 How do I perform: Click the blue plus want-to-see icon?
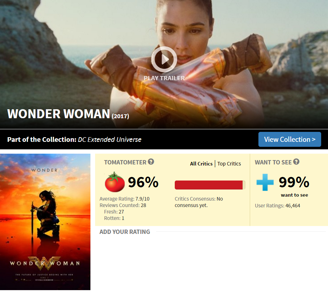click(x=265, y=182)
